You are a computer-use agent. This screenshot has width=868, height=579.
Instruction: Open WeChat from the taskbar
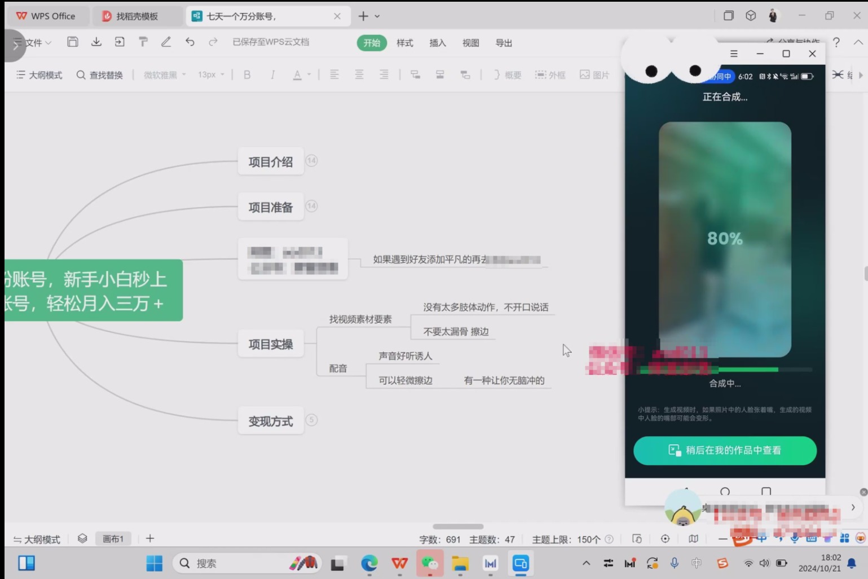click(x=430, y=563)
